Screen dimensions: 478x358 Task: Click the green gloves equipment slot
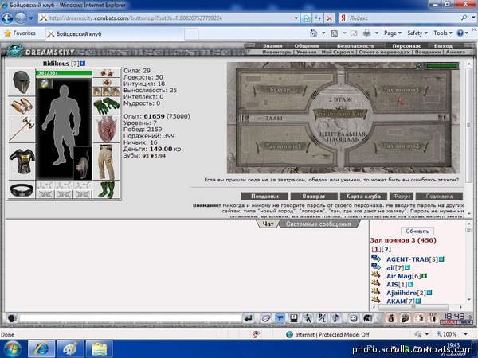tap(107, 105)
